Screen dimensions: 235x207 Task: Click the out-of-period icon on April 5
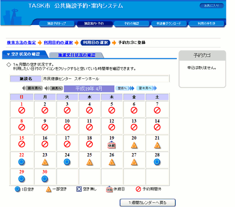112,110
